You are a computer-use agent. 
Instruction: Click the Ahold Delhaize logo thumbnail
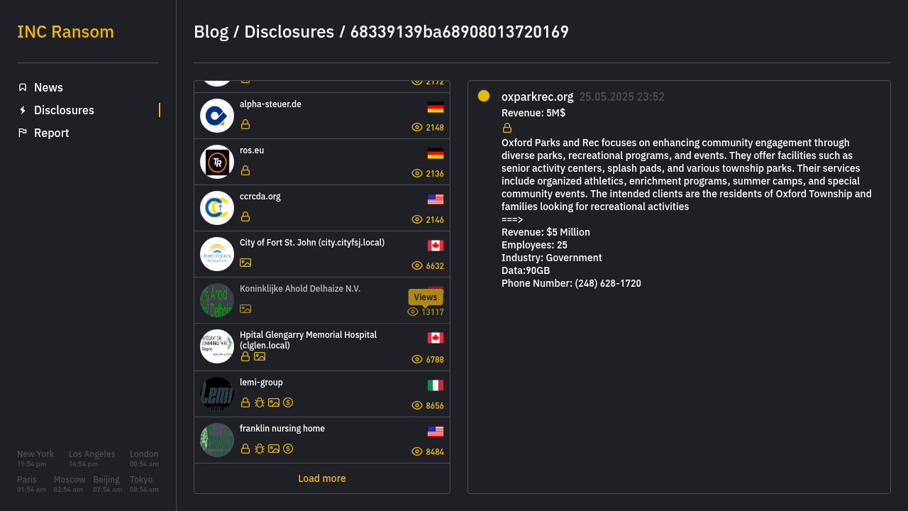pyautogui.click(x=217, y=300)
